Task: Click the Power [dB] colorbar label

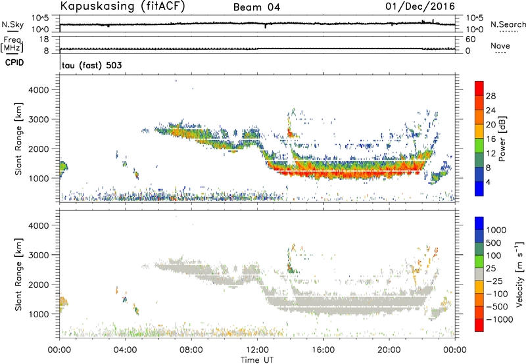Action: pyautogui.click(x=502, y=139)
